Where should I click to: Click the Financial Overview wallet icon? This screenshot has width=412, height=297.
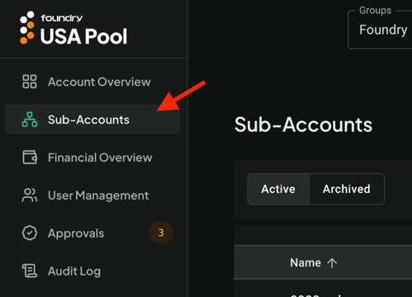[30, 158]
